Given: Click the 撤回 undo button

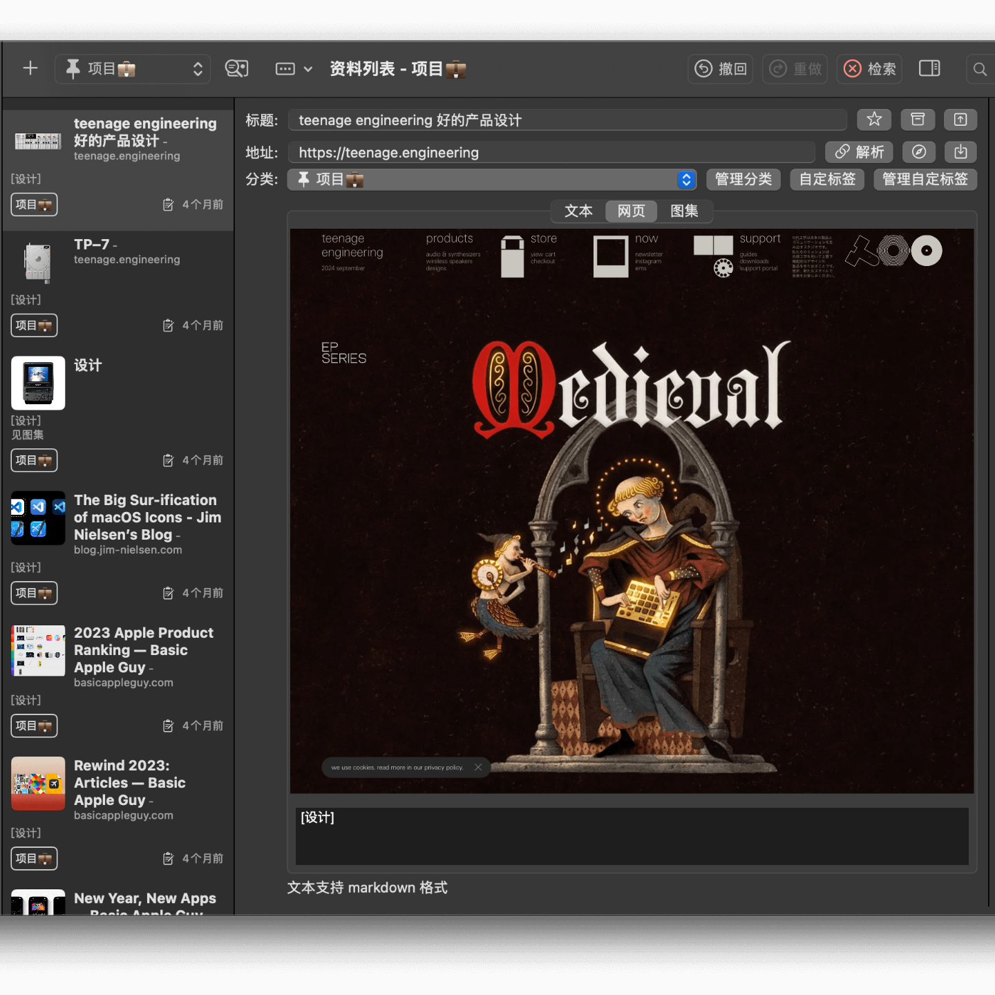Looking at the screenshot, I should pyautogui.click(x=721, y=69).
